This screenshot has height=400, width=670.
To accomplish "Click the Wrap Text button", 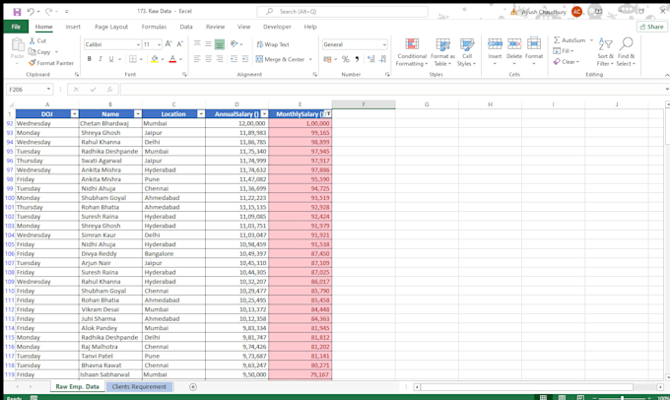I will point(273,44).
